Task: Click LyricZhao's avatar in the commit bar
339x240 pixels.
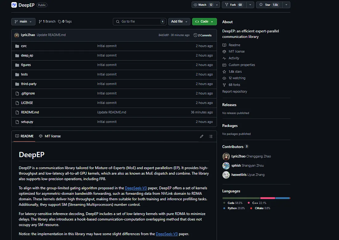Action: [x=17, y=35]
